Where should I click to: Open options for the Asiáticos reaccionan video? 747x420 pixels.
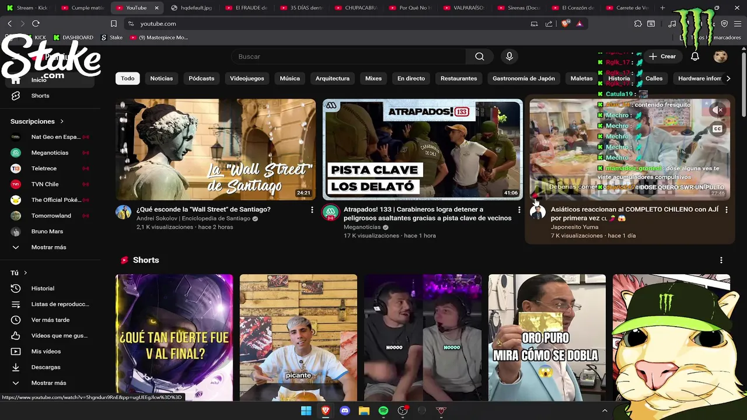(x=726, y=209)
